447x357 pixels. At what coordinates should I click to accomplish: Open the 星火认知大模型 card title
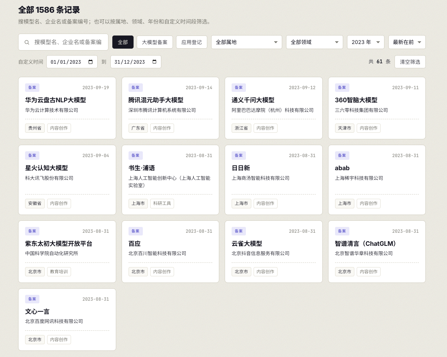(46, 168)
